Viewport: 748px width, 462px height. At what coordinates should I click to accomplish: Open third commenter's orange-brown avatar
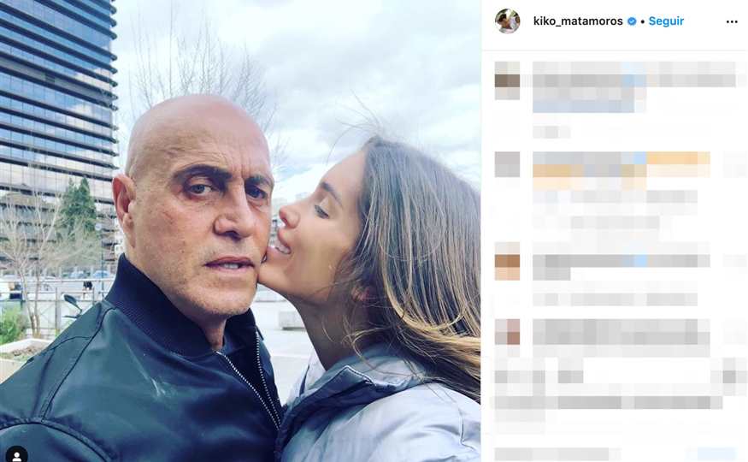tap(507, 261)
